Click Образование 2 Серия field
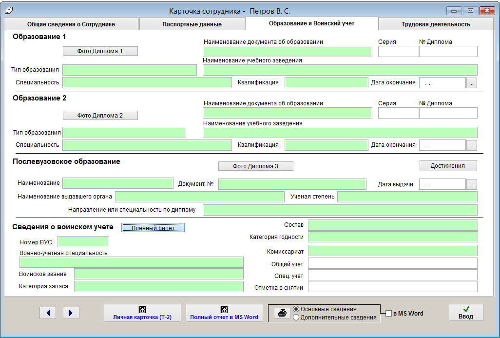 pos(398,113)
